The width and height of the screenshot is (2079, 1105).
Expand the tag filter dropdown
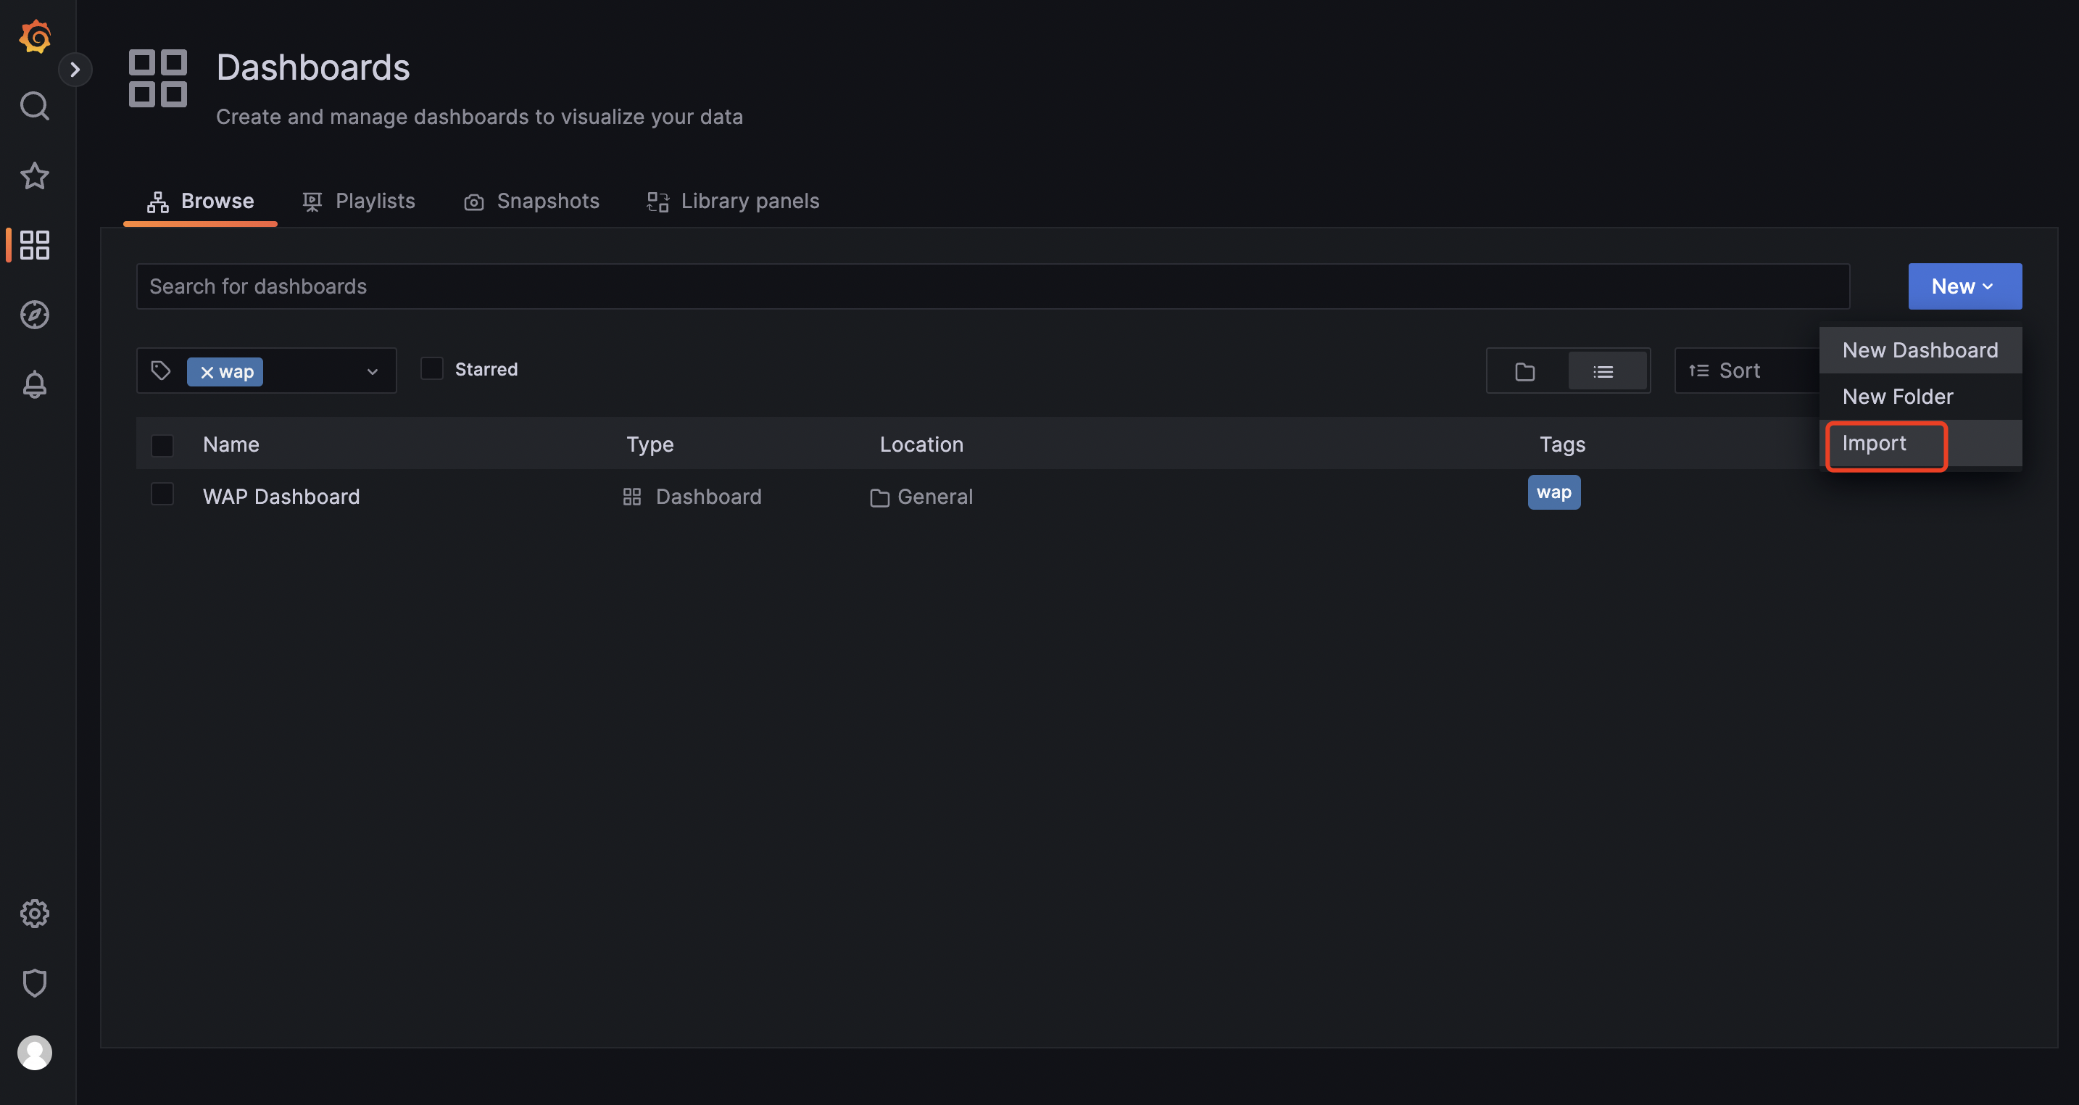pos(372,371)
